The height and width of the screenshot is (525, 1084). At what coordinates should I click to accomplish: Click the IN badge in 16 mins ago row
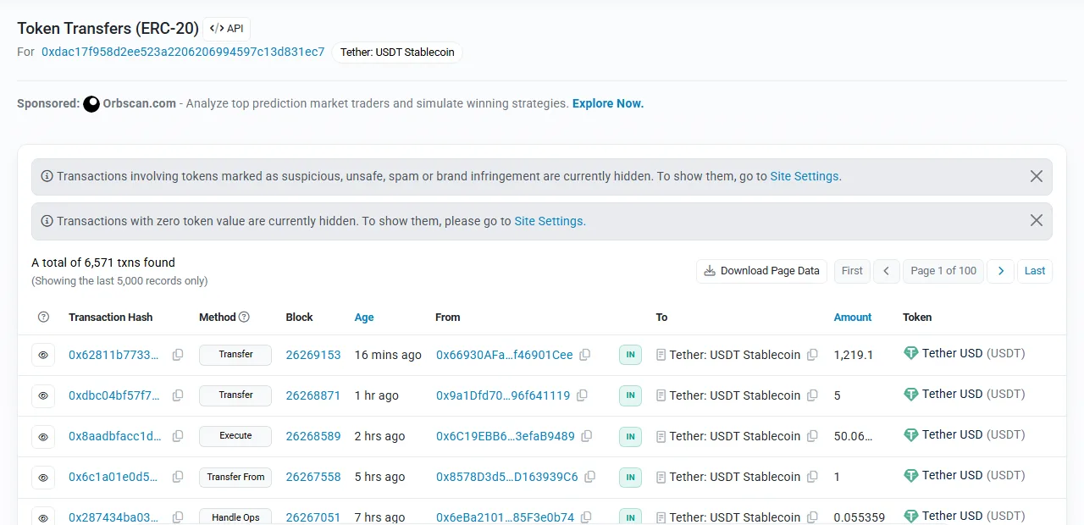click(630, 355)
